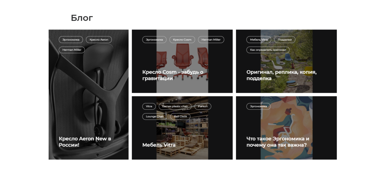
Task: Open the "Мебель Vitra" article title
Action: [159, 145]
